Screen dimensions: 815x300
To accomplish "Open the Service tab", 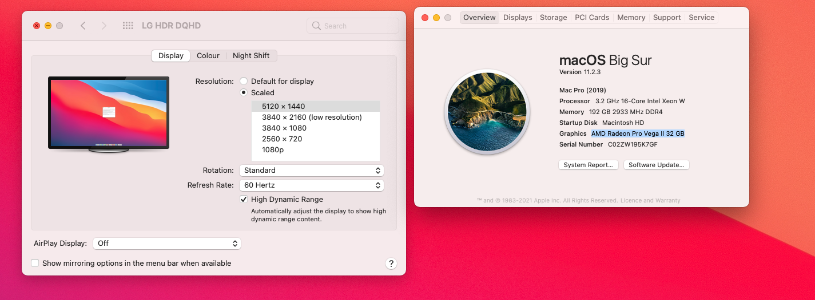I will 702,17.
